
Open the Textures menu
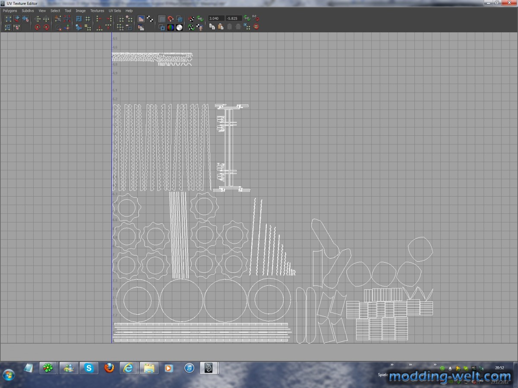[97, 10]
